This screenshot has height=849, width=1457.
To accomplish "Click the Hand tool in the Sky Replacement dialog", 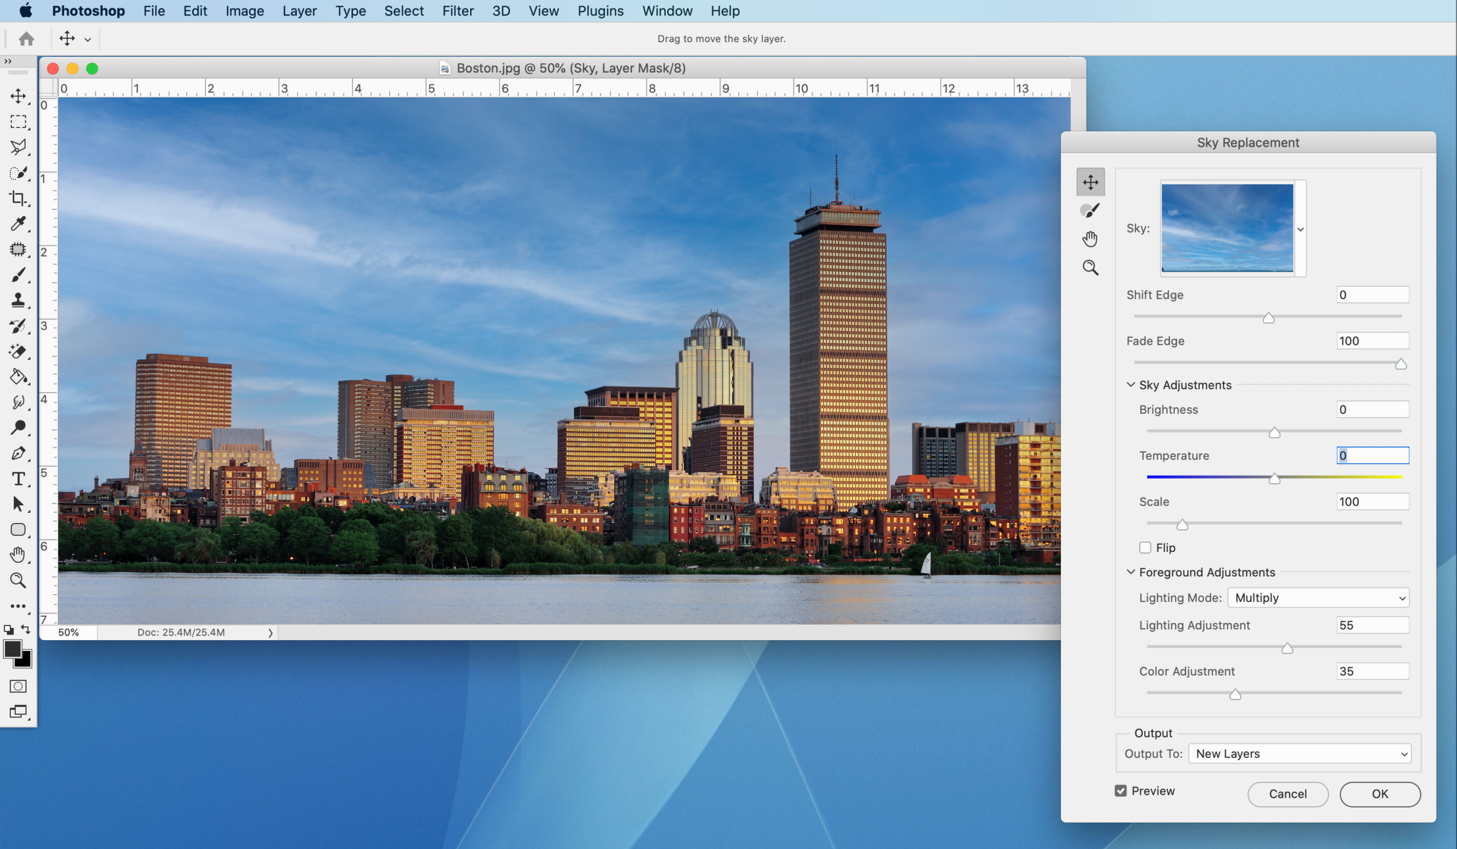I will point(1090,238).
